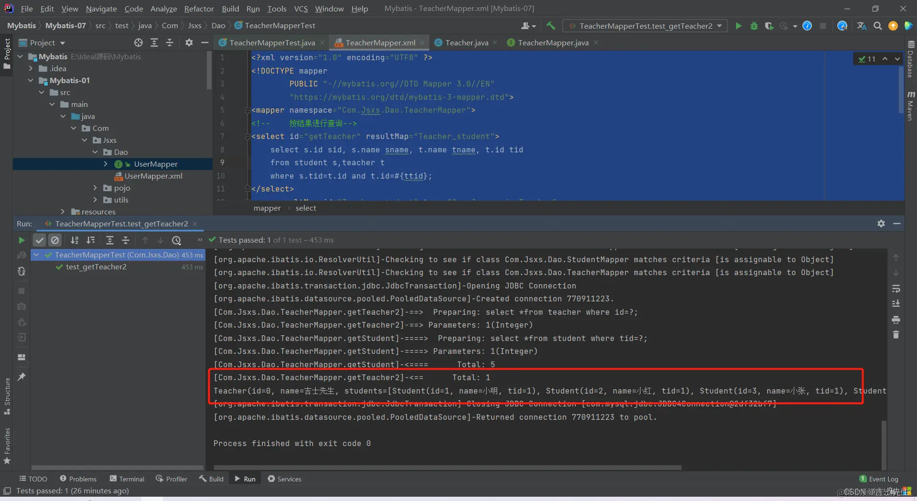Build the project with hammer icon

551,26
